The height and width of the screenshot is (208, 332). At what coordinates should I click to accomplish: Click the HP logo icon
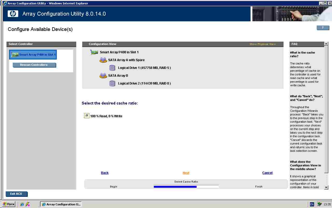13,14
